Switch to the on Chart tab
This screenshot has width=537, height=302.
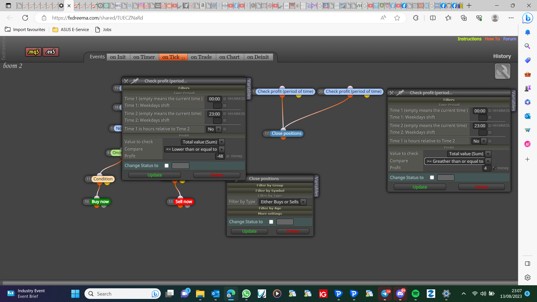229,57
